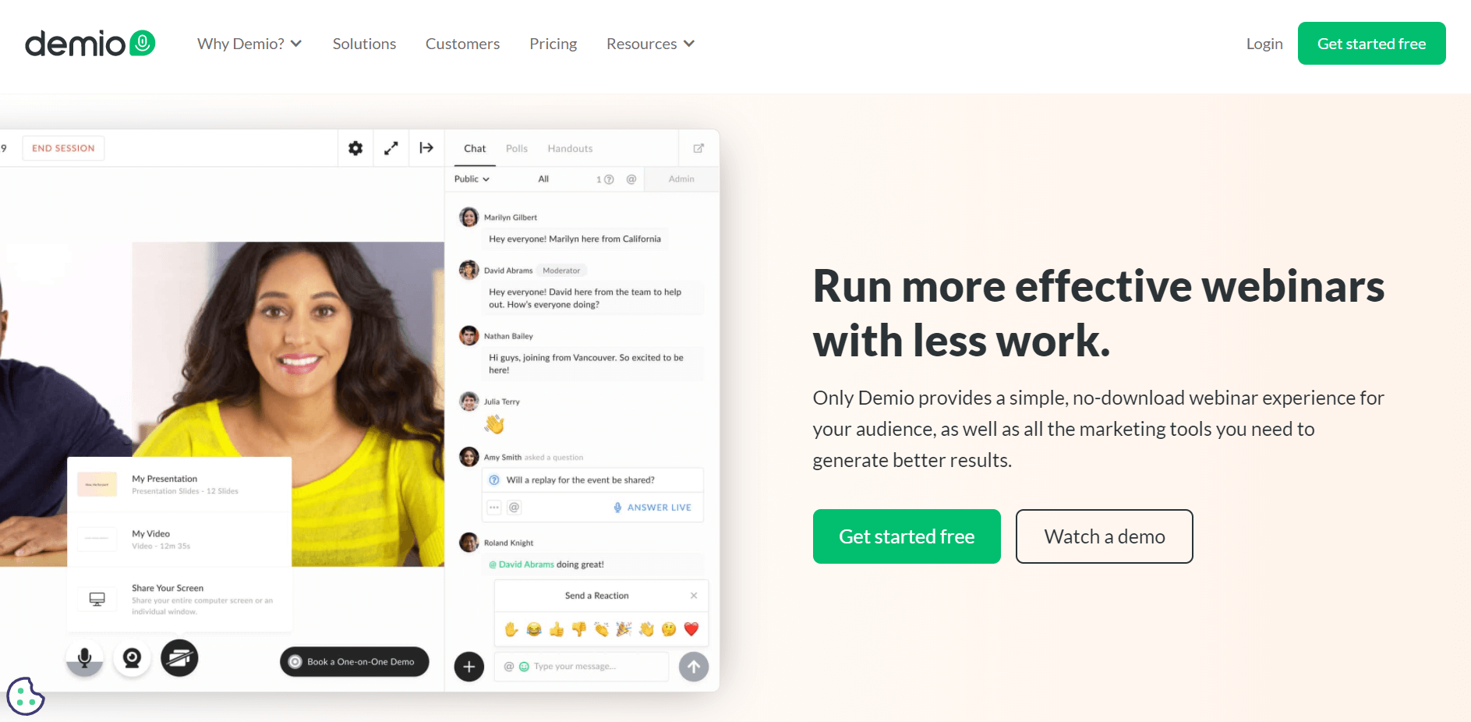The image size is (1471, 722).
Task: Click the emoji picker in message field
Action: (x=524, y=667)
